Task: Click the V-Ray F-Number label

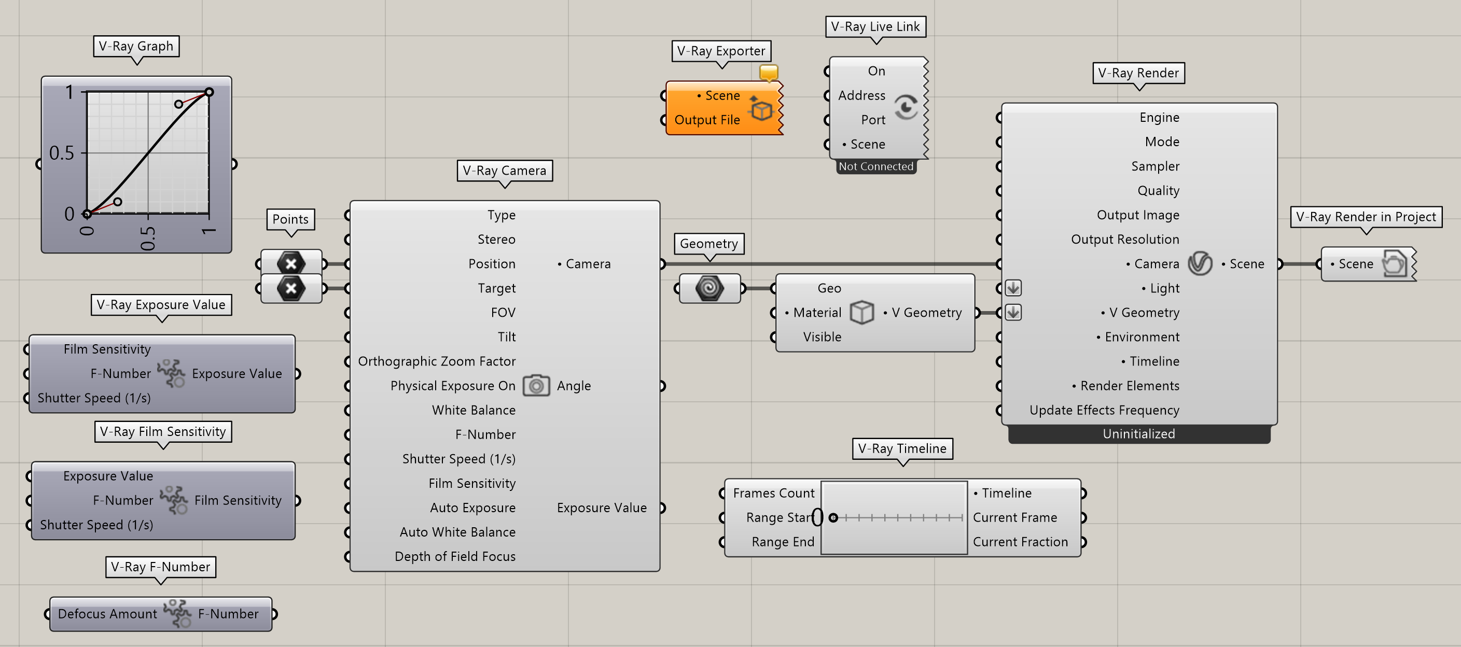Action: (x=160, y=567)
